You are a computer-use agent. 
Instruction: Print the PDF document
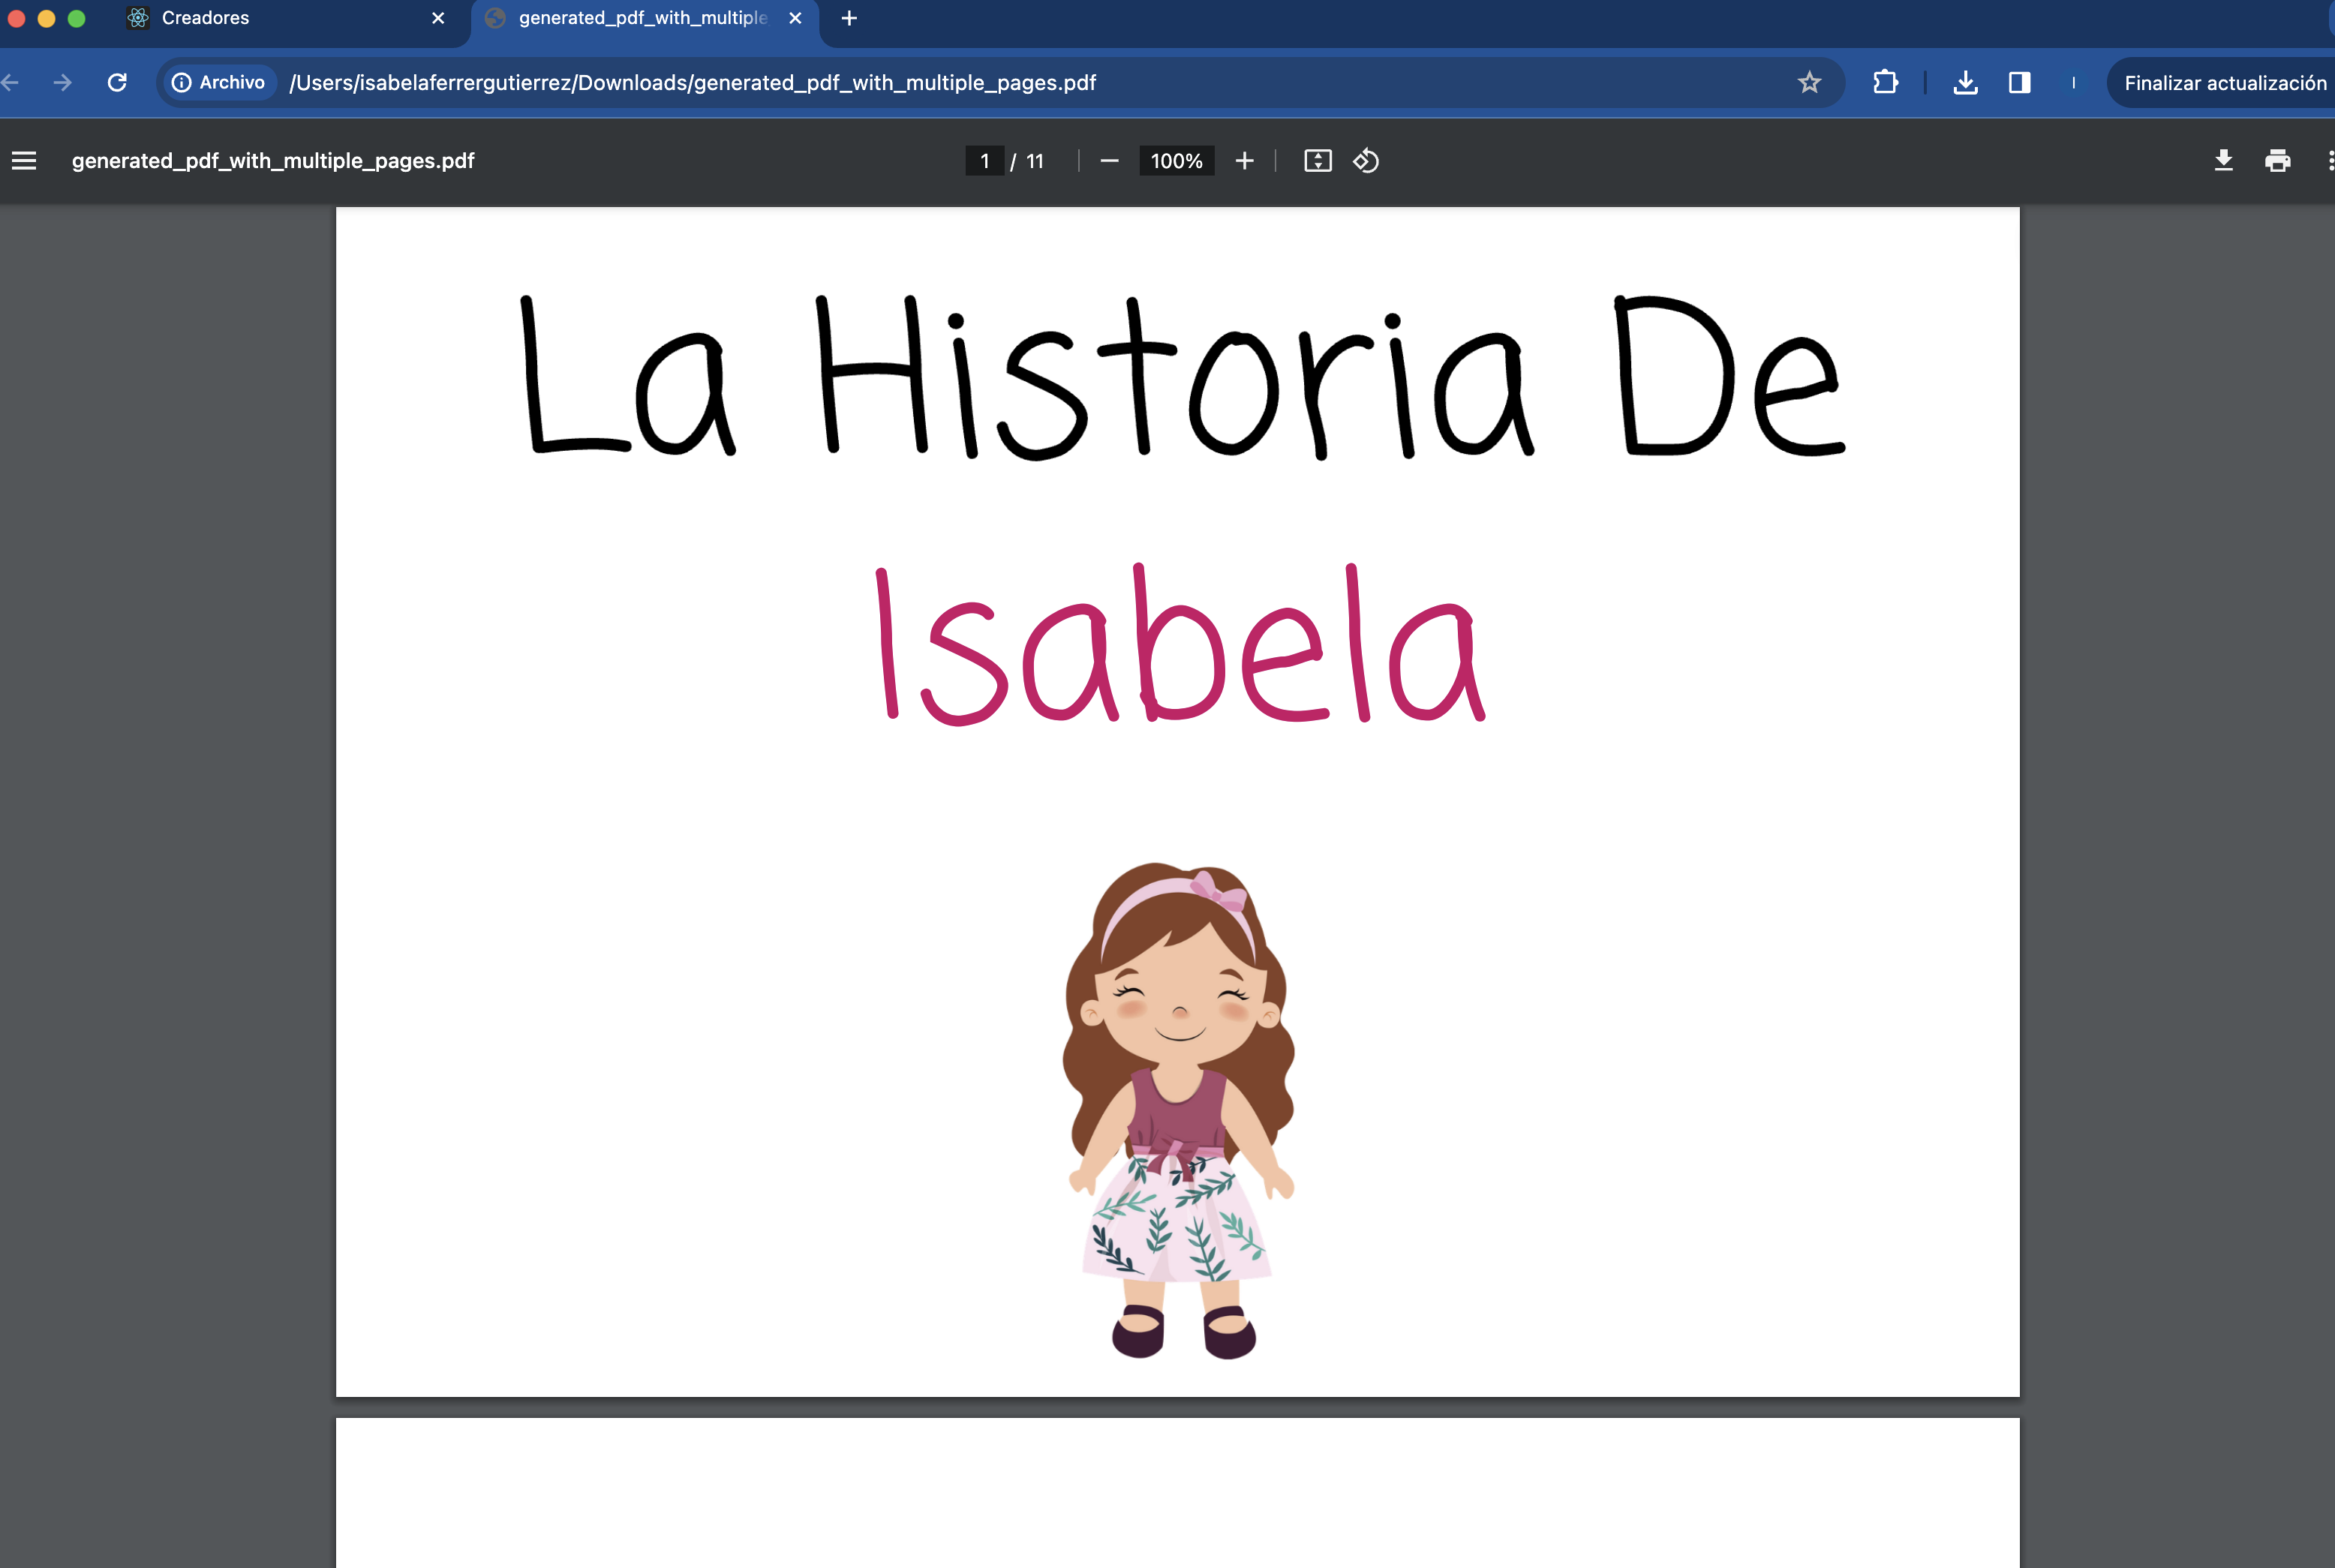click(x=2277, y=161)
